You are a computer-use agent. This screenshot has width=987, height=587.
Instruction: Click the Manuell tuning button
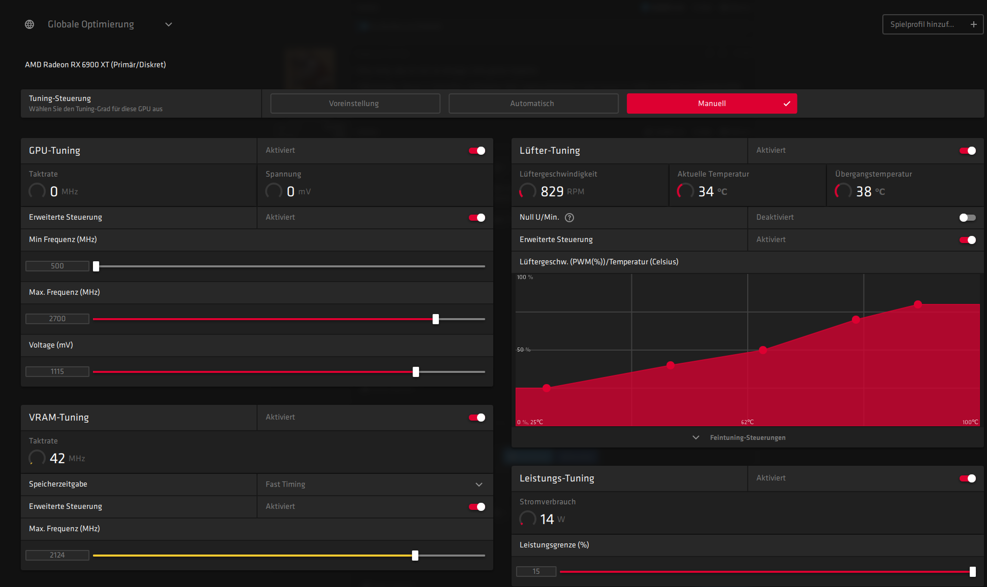[x=711, y=103]
